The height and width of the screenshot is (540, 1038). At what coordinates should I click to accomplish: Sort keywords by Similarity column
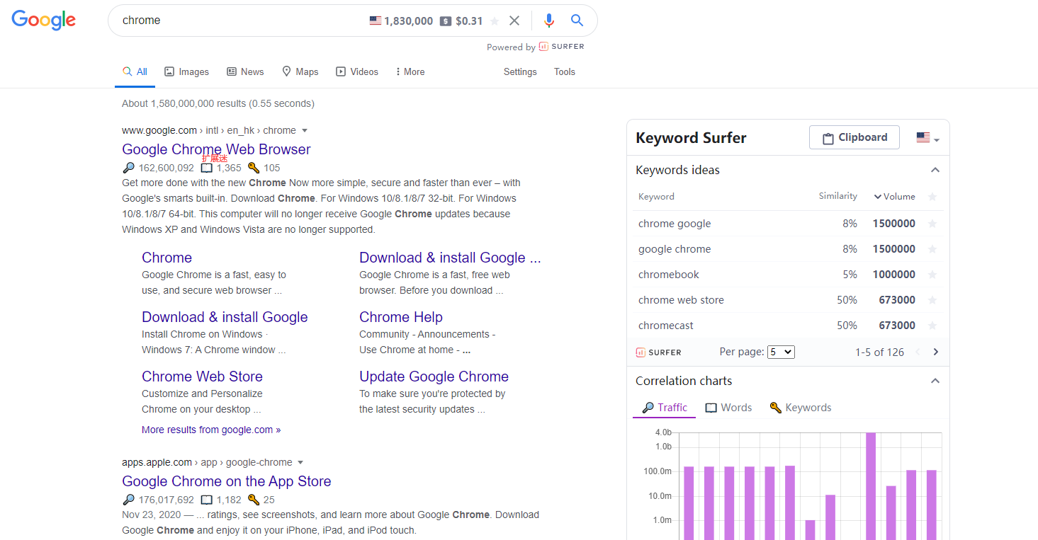tap(837, 196)
